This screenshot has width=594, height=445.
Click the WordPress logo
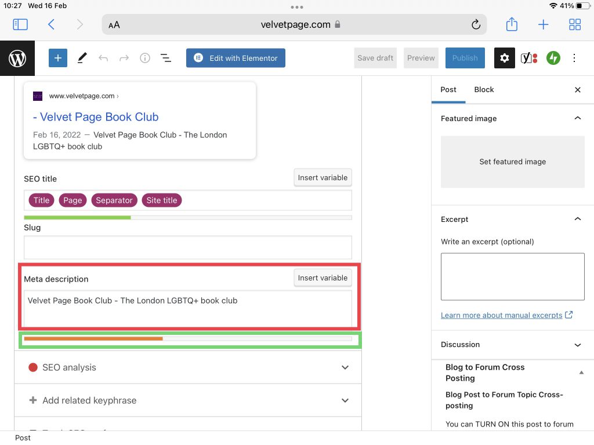[17, 59]
